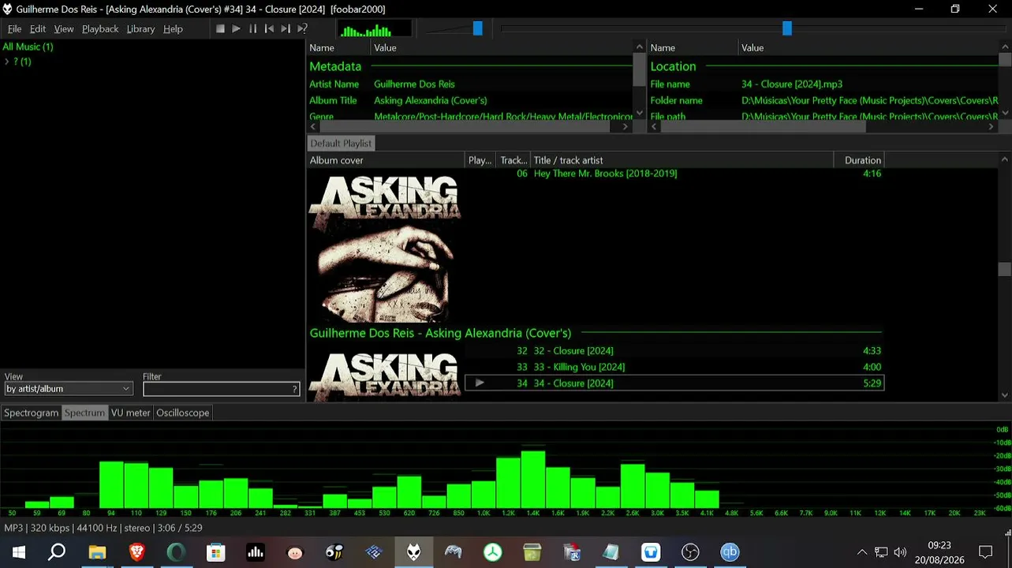Screen dimensions: 1012x568
Task: Skip to the previous track
Action: click(x=269, y=28)
